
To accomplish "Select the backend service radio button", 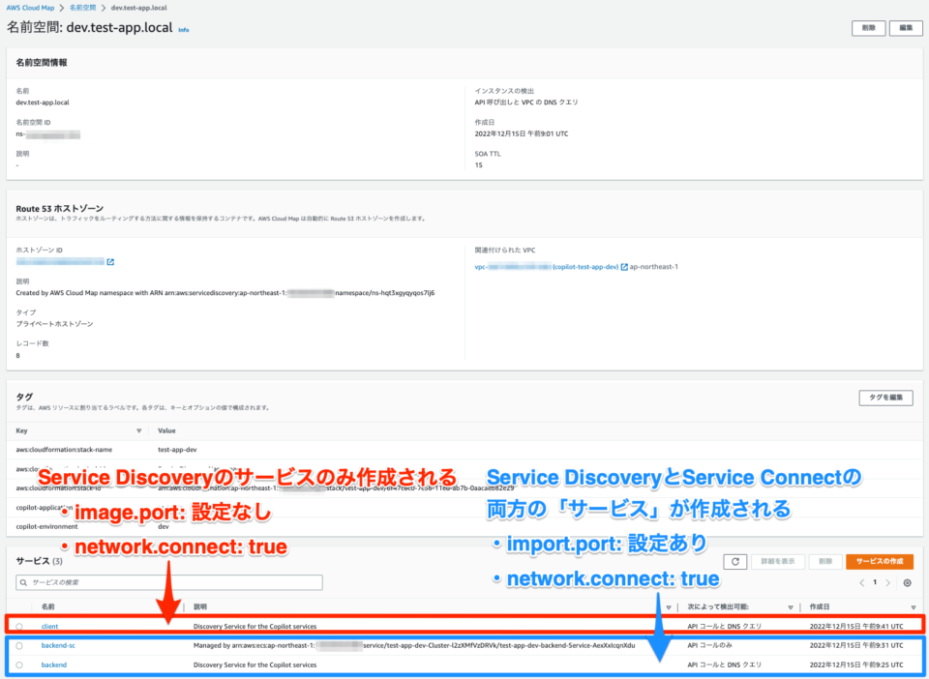I will (19, 665).
